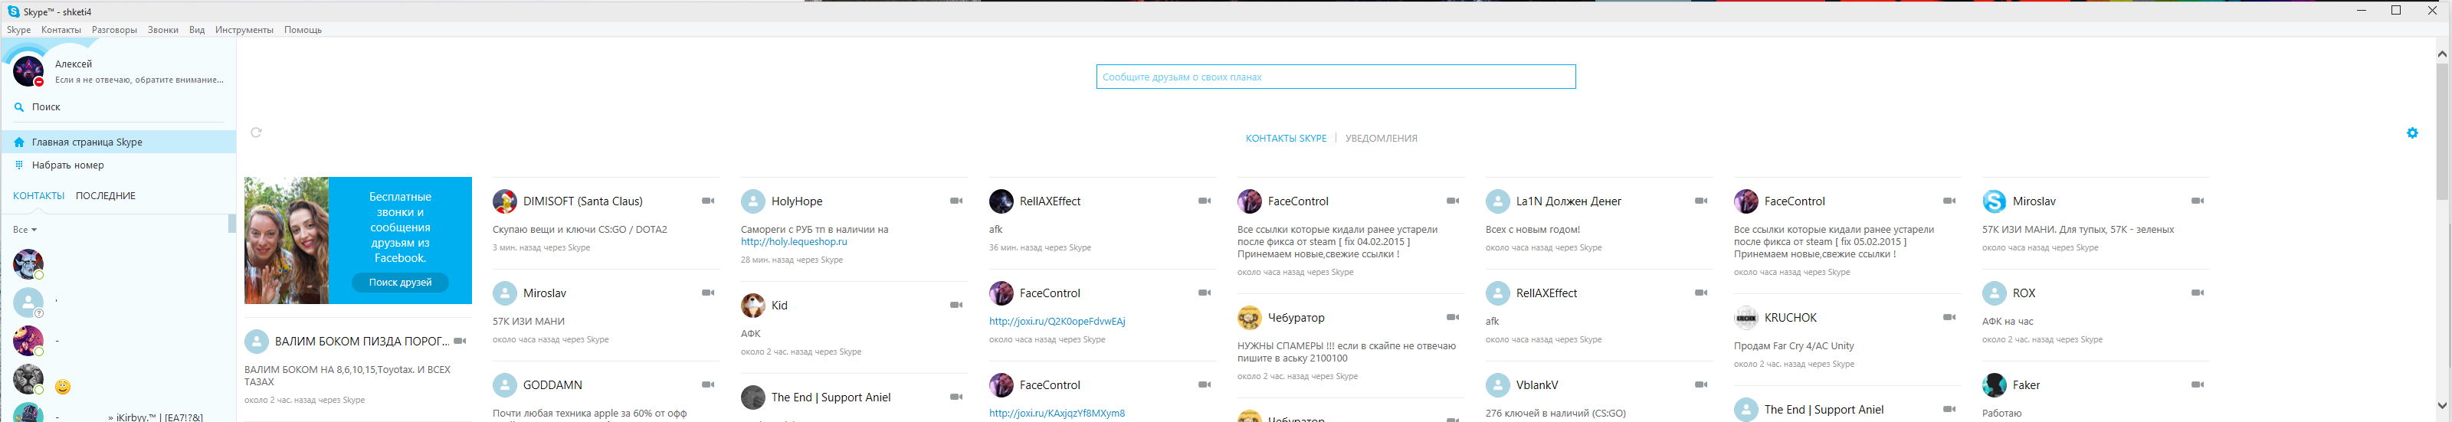Click HolyHope's default avatar

[753, 201]
